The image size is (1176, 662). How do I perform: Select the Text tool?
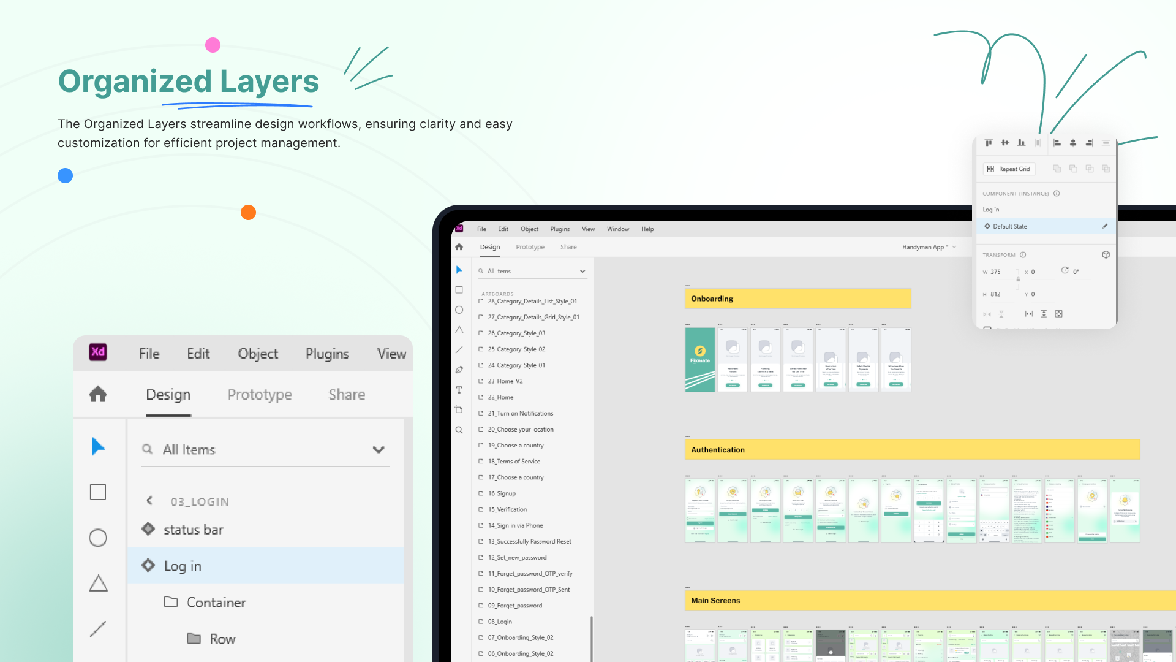point(459,390)
